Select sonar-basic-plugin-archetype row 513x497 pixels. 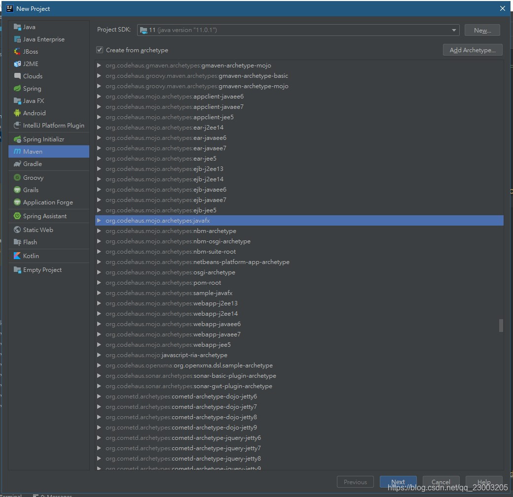pyautogui.click(x=299, y=376)
